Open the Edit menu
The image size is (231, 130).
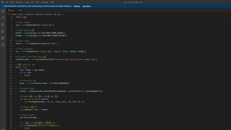12,2
